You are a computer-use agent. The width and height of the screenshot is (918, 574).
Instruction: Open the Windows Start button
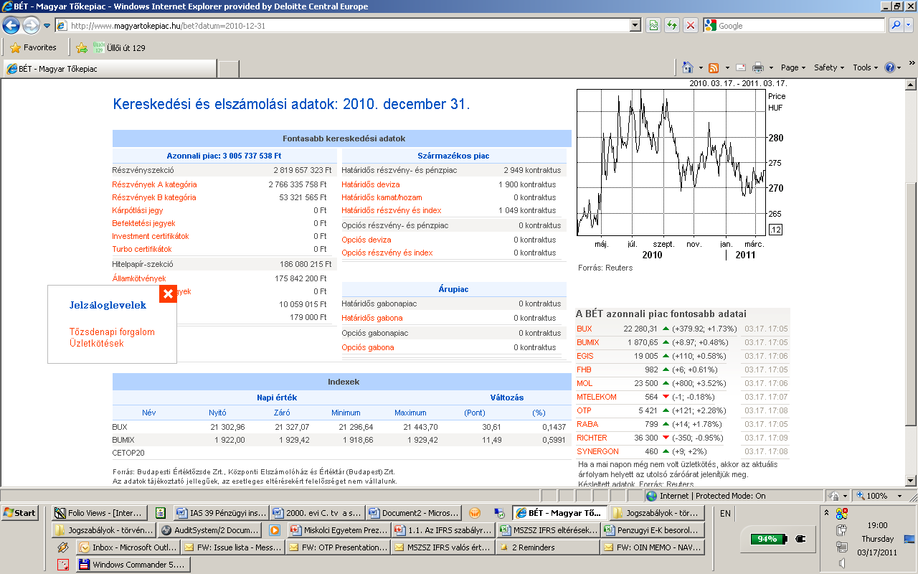[x=19, y=512]
